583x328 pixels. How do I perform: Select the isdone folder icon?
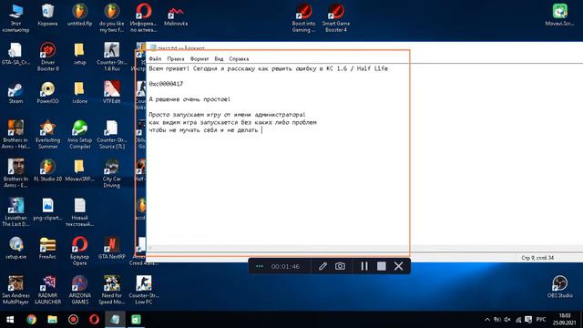coord(79,93)
